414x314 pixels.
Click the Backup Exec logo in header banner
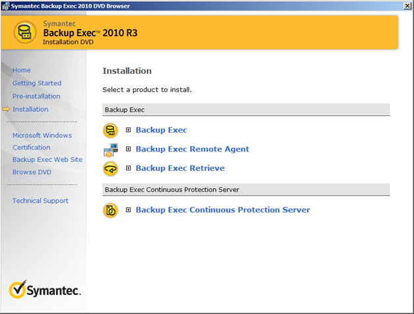click(x=25, y=32)
